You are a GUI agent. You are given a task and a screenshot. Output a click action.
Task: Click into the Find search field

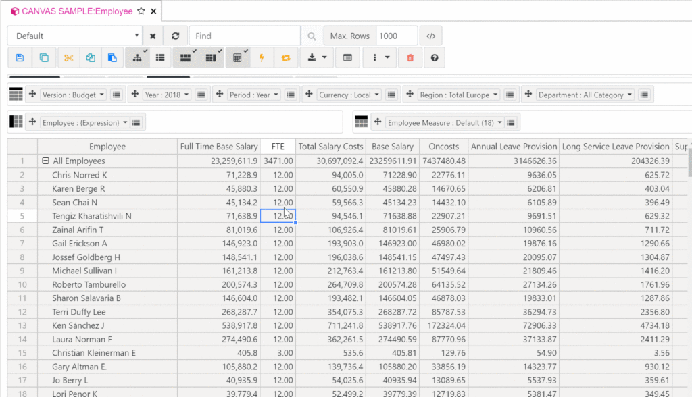tap(245, 36)
